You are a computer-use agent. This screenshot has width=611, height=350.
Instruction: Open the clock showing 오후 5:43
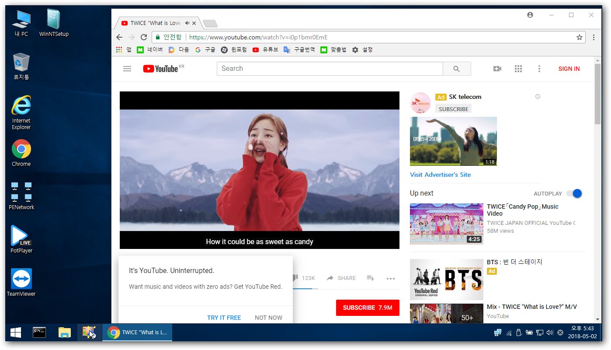[x=582, y=332]
